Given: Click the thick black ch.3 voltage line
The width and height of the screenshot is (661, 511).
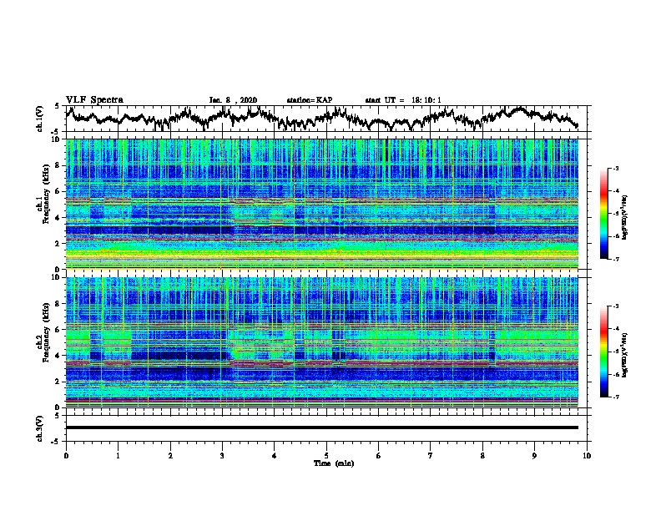Looking at the screenshot, I should tap(322, 428).
